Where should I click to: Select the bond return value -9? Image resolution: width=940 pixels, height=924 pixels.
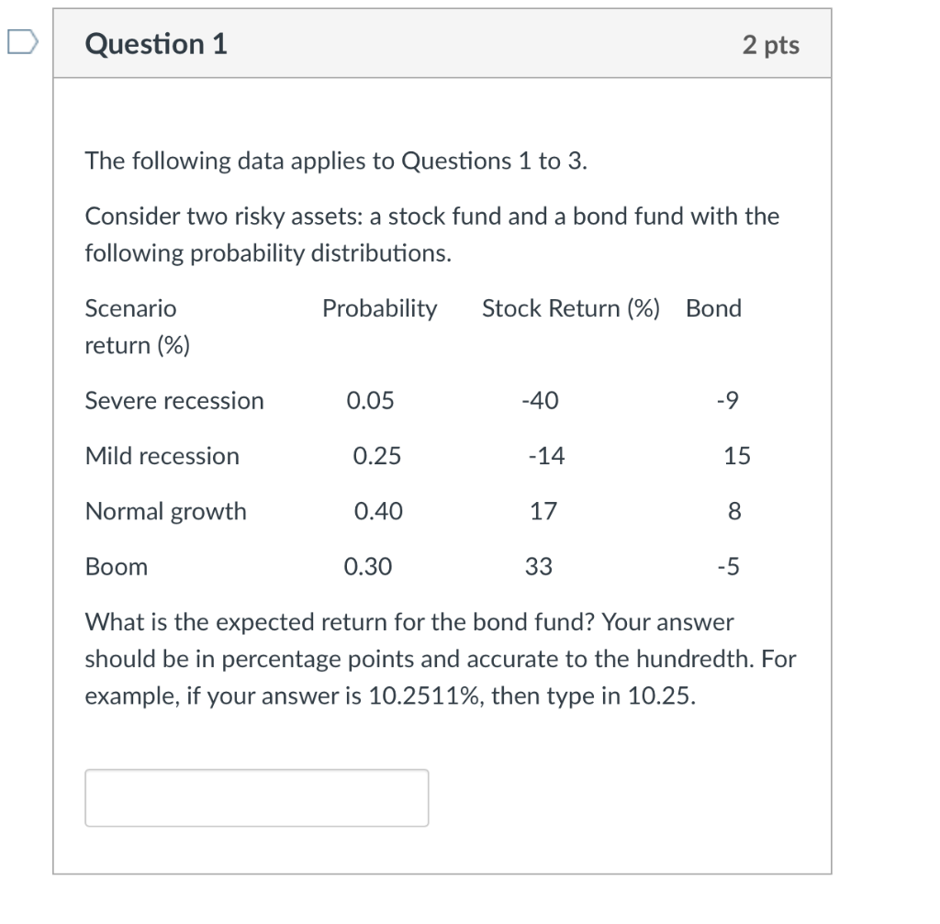(x=730, y=400)
